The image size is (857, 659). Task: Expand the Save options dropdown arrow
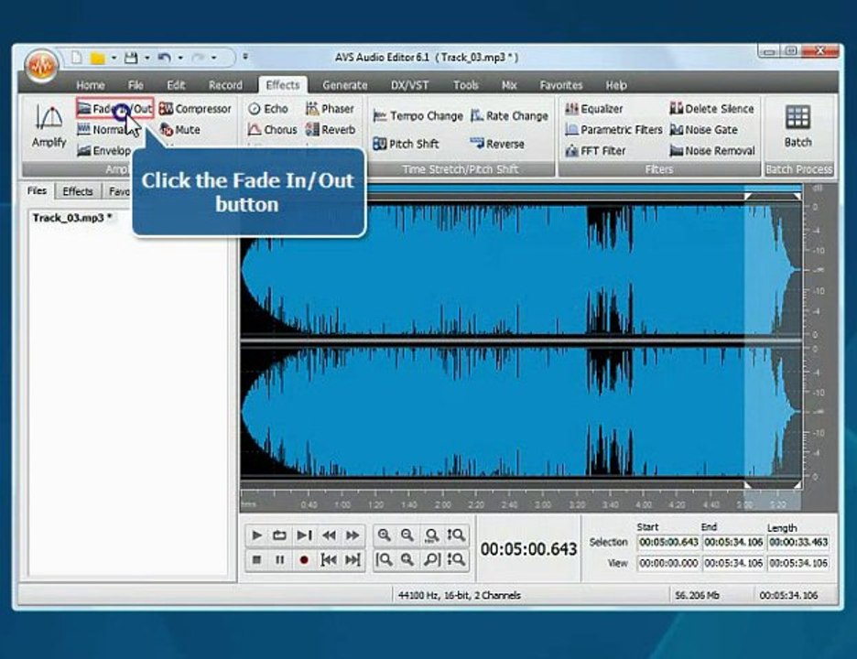[147, 58]
